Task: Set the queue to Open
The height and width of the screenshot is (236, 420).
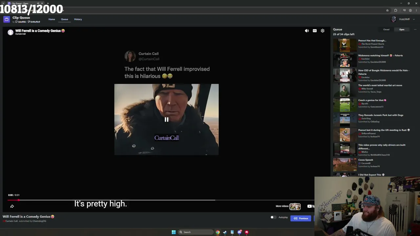Action: [402, 29]
